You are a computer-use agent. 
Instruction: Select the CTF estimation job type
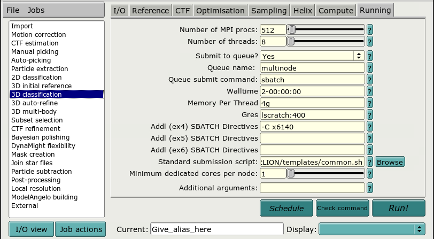tap(57, 43)
